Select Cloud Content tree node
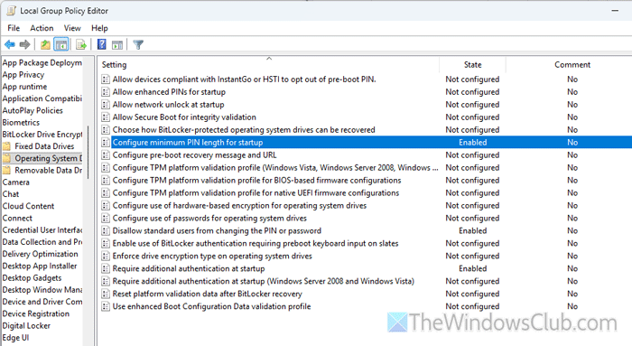This screenshot has width=632, height=346. tap(28, 206)
